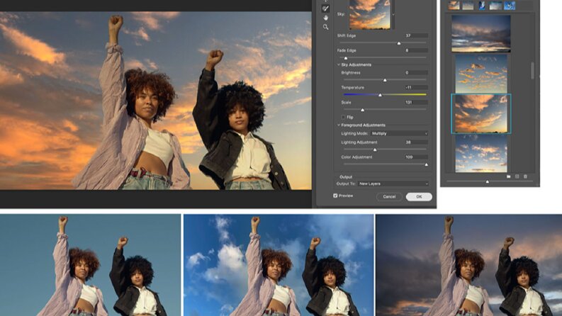The width and height of the screenshot is (562, 316).
Task: Click the Brightness value field 0
Action: tap(416, 73)
